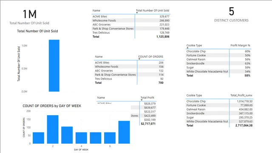Select the bar for day 6 in orders chart
Viewport: 272px width, 153px height.
pos(110,138)
